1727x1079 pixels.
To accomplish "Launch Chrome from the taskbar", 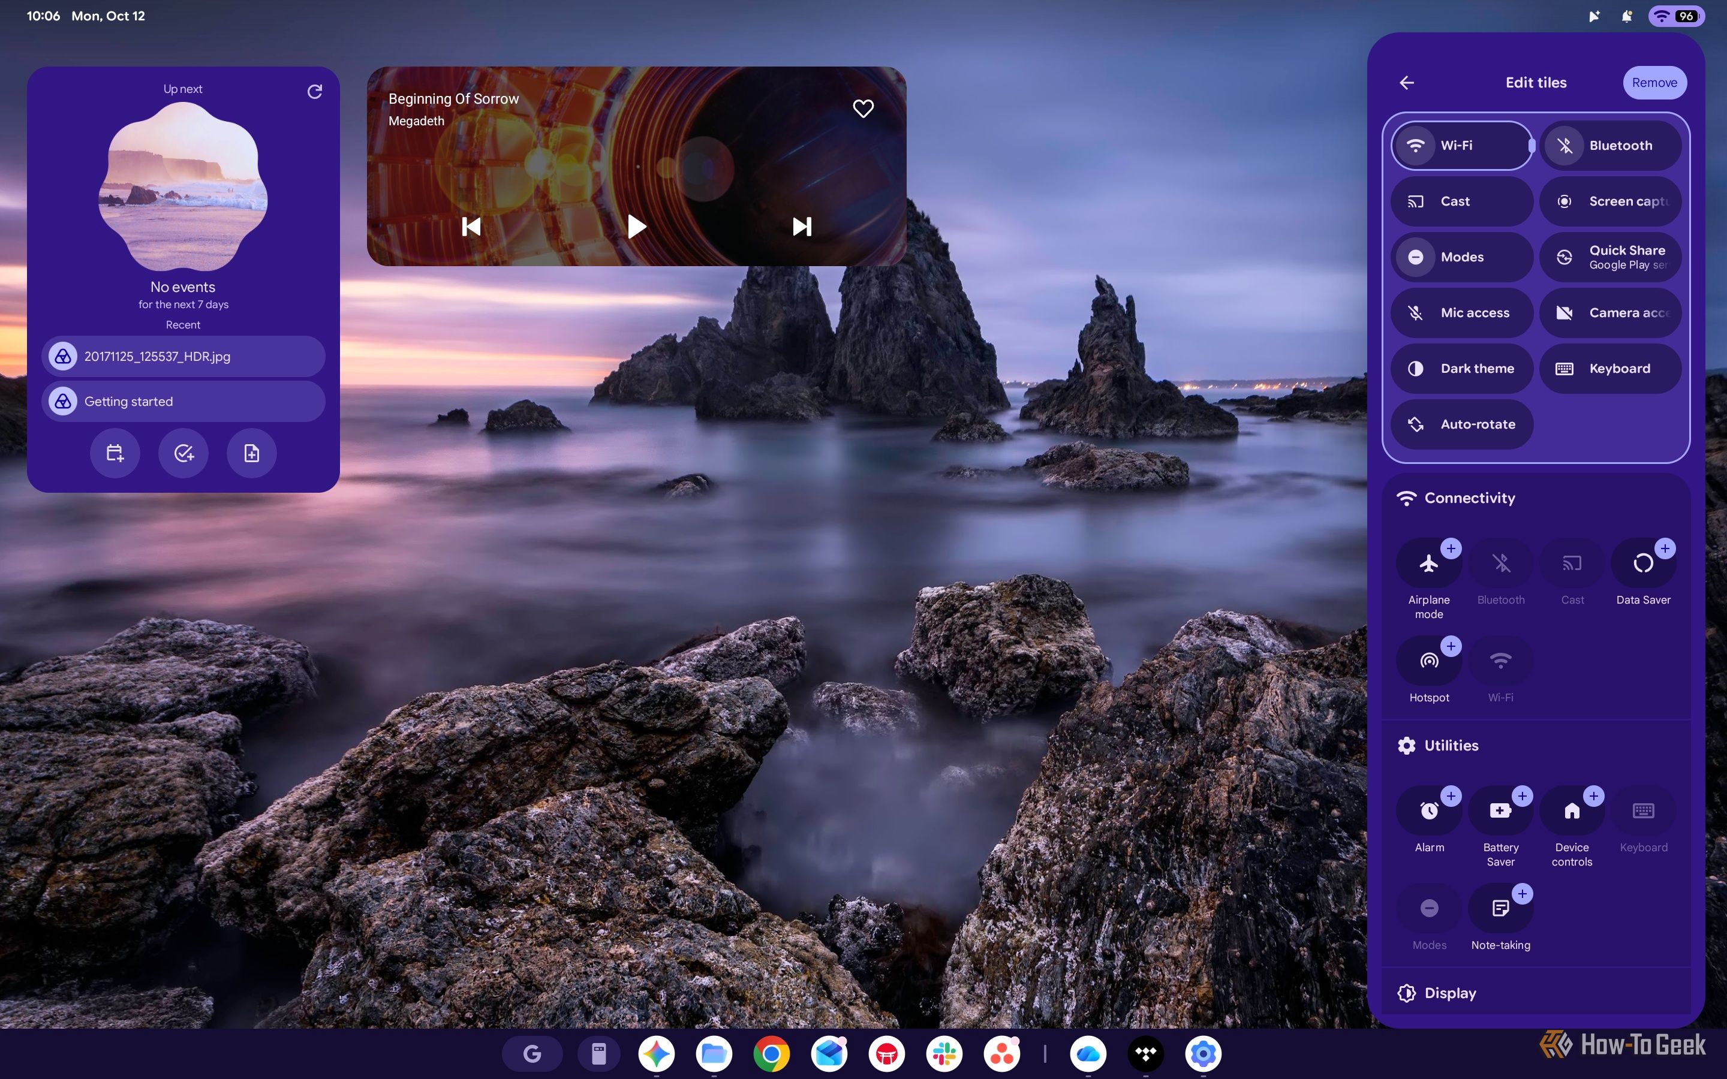I will (x=771, y=1053).
